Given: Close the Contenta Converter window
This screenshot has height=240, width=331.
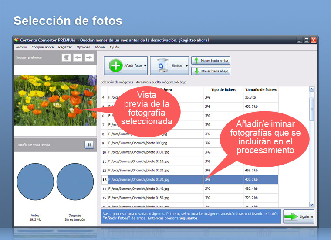Looking at the screenshot, I should pos(314,40).
